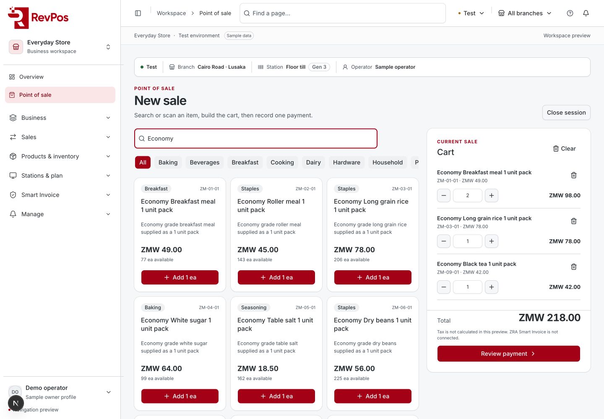Open the All branches dropdown
Image resolution: width=604 pixels, height=419 pixels.
(525, 13)
